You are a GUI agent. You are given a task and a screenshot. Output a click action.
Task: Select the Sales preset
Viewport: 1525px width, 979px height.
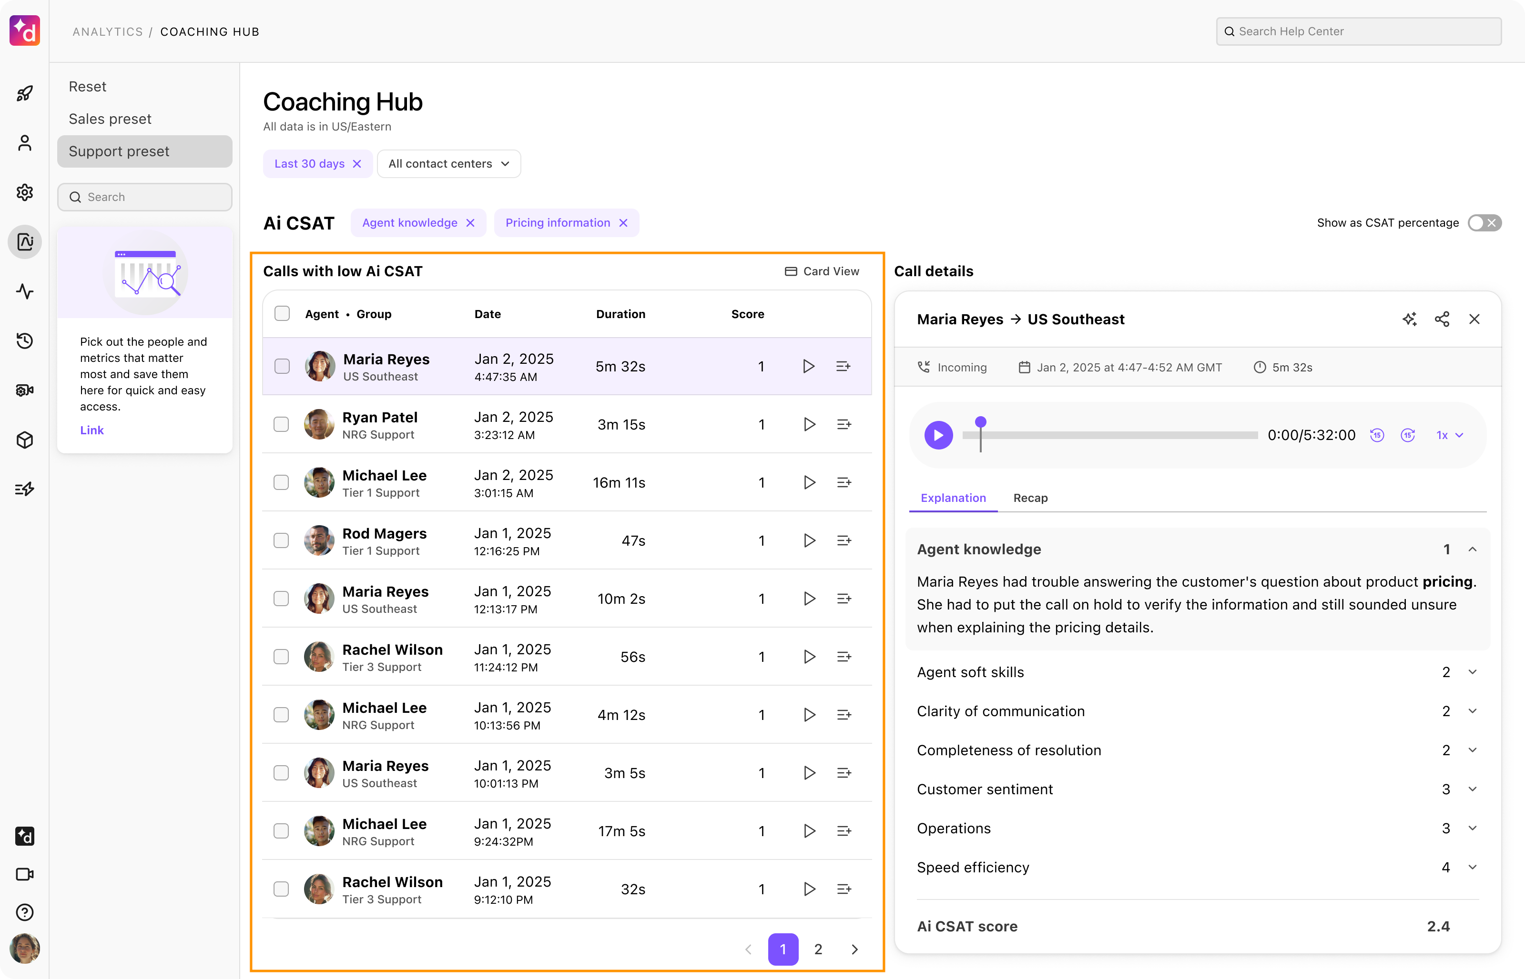click(x=110, y=119)
